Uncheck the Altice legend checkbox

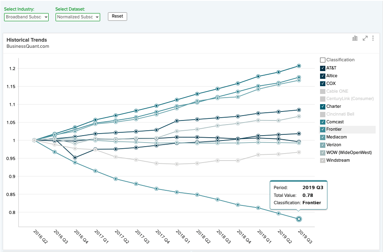click(x=323, y=76)
